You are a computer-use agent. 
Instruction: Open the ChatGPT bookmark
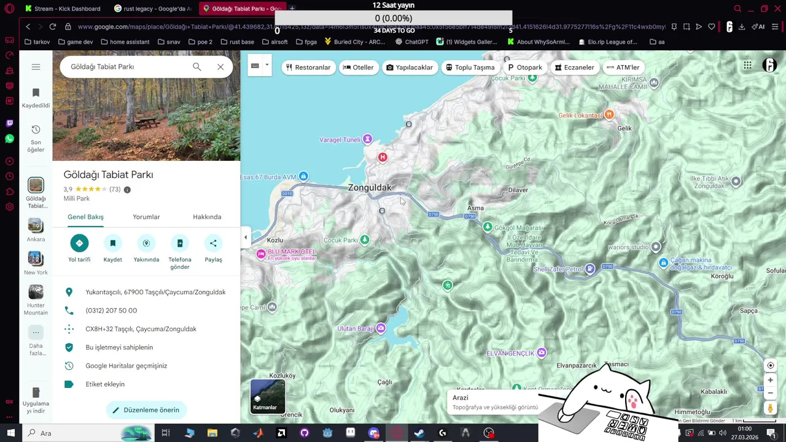click(x=412, y=42)
